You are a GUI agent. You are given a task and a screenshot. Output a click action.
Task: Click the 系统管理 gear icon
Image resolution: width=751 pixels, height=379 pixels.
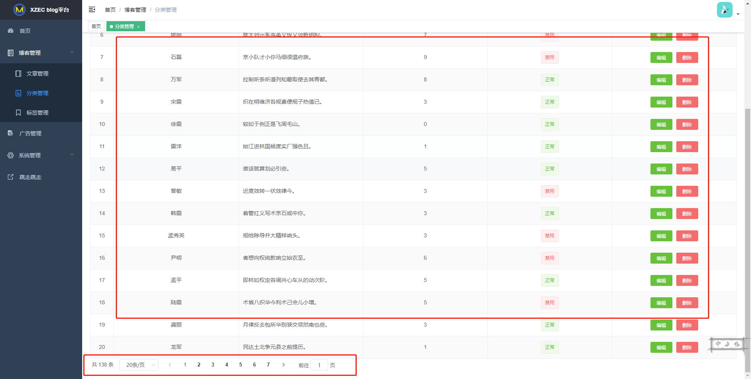[x=11, y=155]
